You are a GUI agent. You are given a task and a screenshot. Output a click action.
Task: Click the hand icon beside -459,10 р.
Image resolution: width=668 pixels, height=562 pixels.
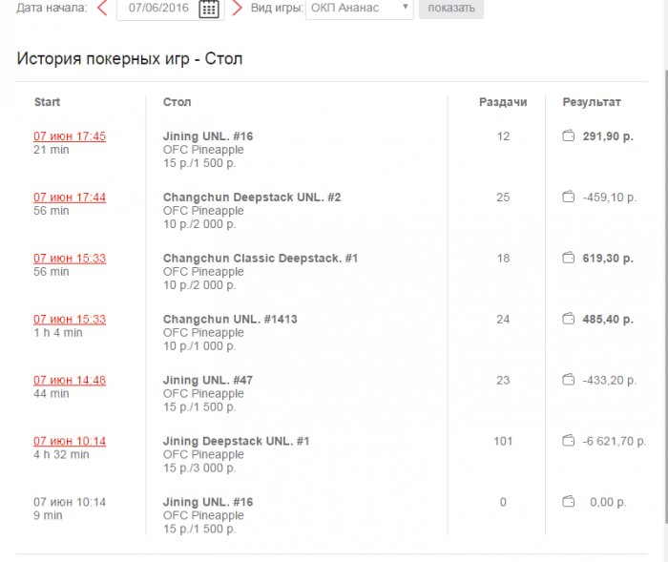coord(569,198)
